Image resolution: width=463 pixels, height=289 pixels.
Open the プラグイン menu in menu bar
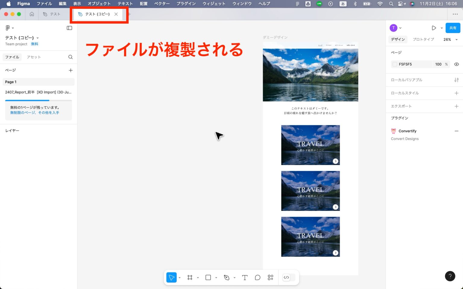pos(186,4)
